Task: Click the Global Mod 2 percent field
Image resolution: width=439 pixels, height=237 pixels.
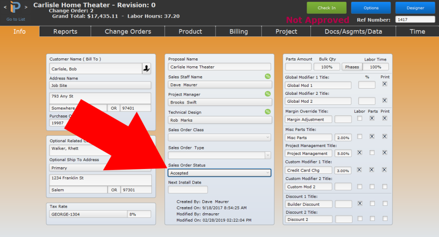Action: click(x=367, y=101)
